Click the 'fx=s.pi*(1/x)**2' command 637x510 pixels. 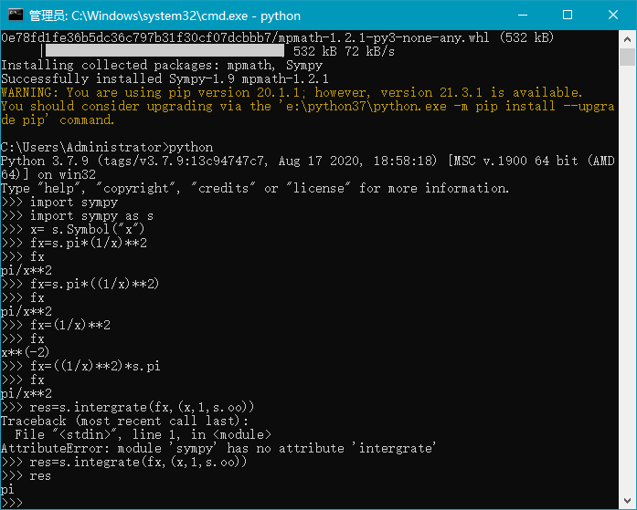pyautogui.click(x=89, y=244)
